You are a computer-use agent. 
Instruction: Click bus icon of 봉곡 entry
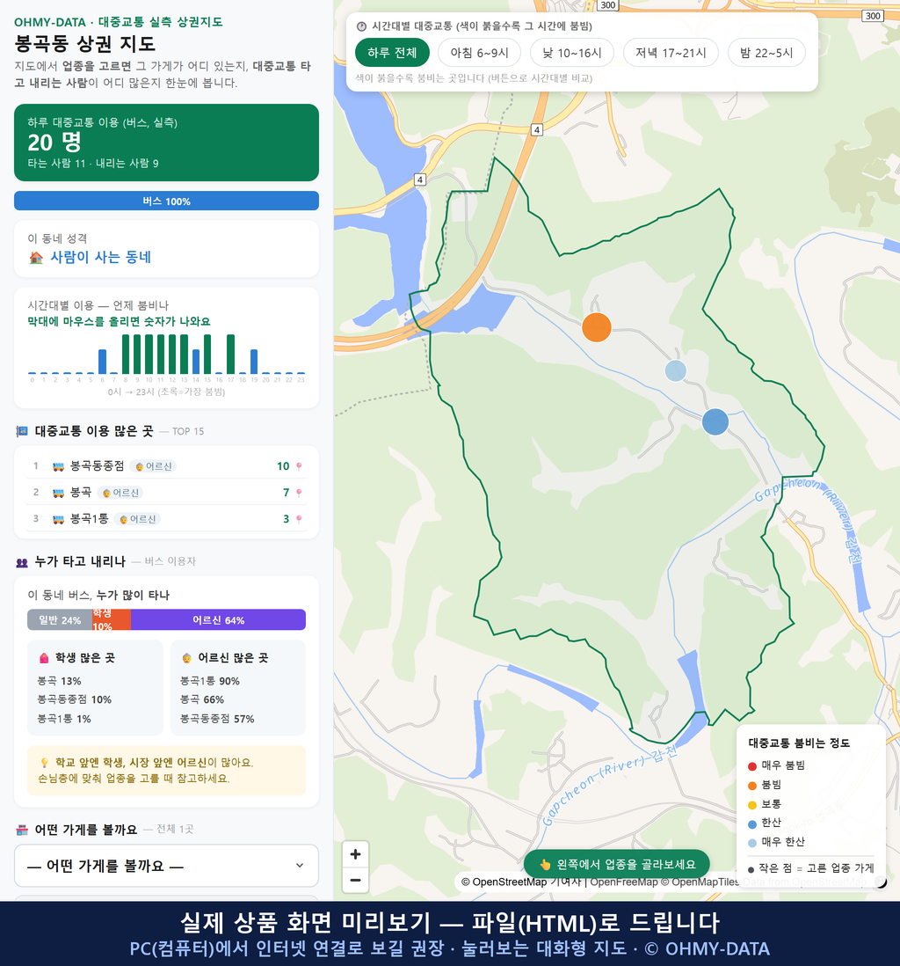59,493
